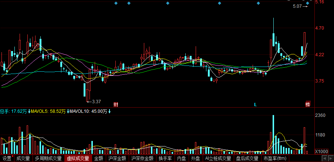Click the MAVOL5: 58.52万 readout

[x=48, y=111]
